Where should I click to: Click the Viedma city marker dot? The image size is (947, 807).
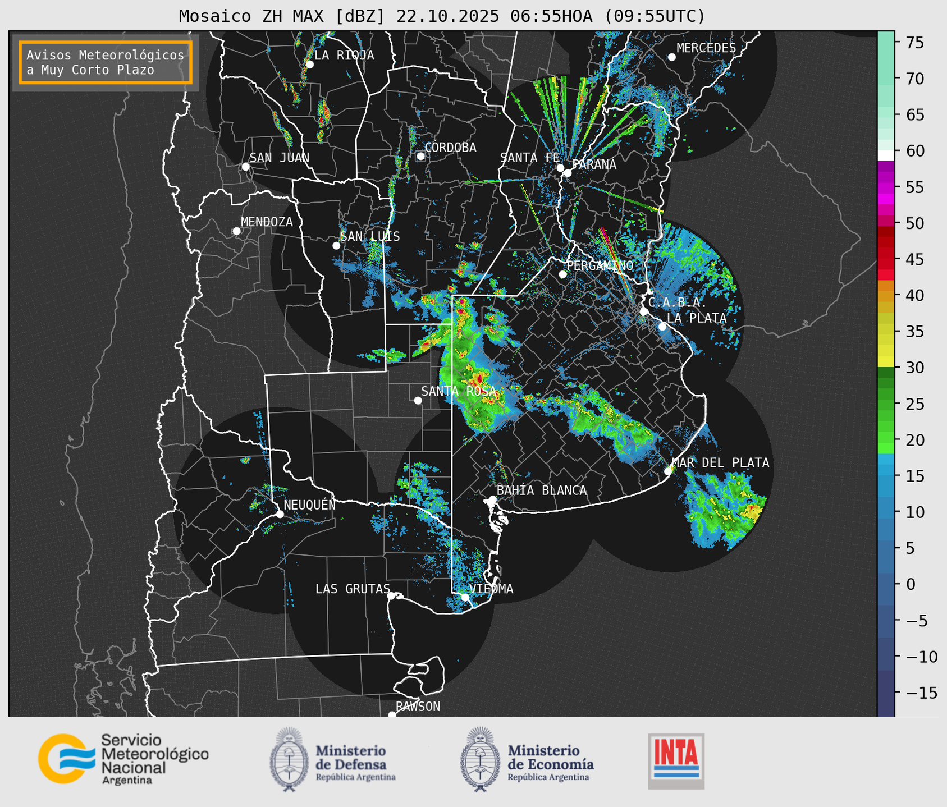pos(465,597)
